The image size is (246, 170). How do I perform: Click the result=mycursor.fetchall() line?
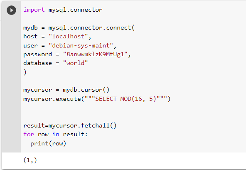[x=70, y=125]
